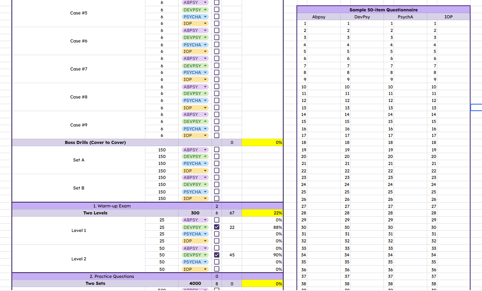482x291 pixels.
Task: Tick the Set A ABPSY checkbox
Action: click(x=217, y=150)
